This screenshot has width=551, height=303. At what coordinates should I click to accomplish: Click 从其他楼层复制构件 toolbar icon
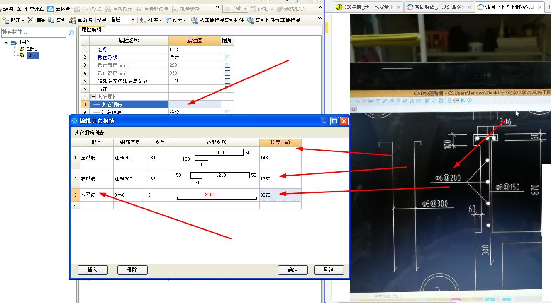[x=218, y=20]
